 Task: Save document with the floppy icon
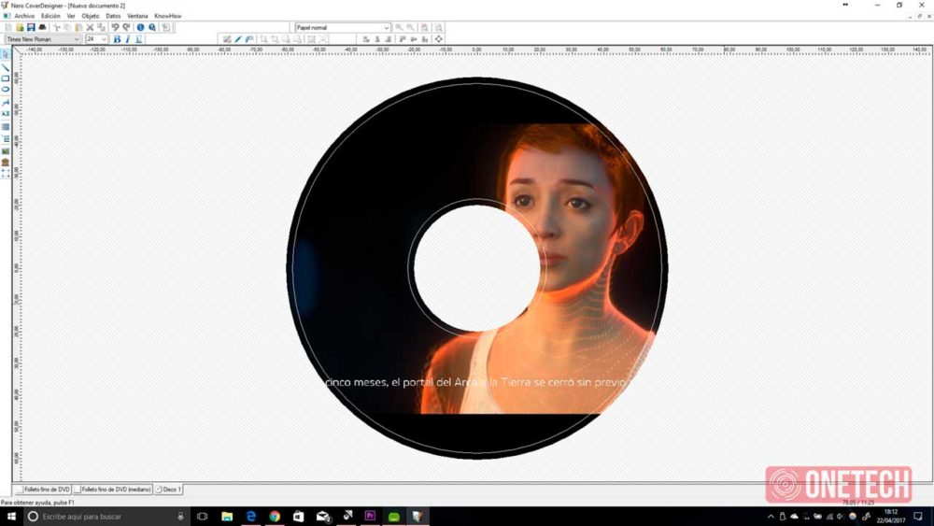[31, 27]
